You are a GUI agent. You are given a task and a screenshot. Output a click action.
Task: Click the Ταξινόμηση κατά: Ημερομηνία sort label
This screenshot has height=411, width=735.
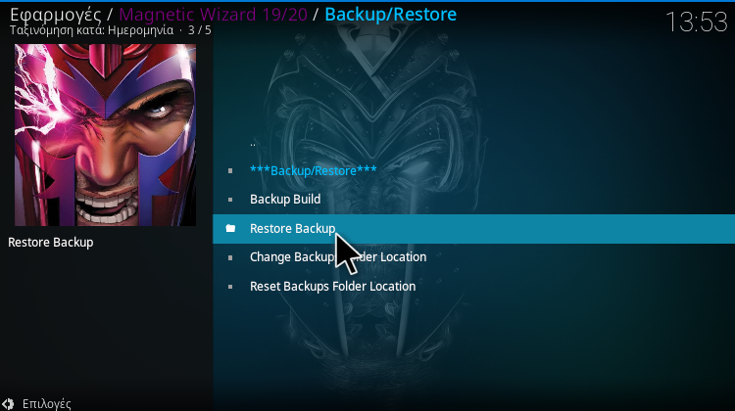tap(91, 30)
